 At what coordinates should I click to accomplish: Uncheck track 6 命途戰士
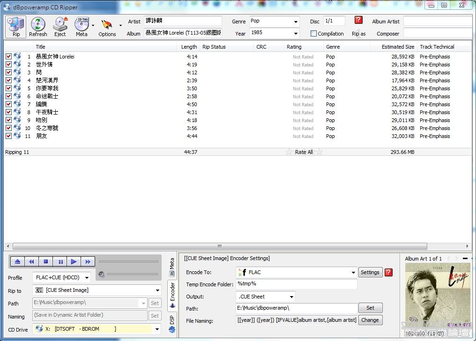pyautogui.click(x=8, y=96)
